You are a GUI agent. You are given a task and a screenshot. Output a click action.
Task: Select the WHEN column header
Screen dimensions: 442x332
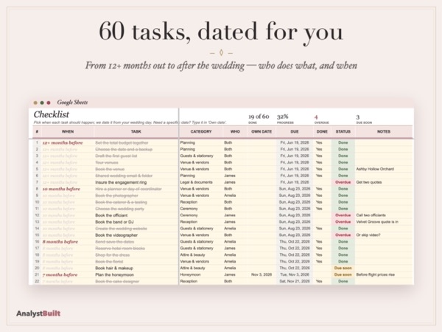pos(68,131)
